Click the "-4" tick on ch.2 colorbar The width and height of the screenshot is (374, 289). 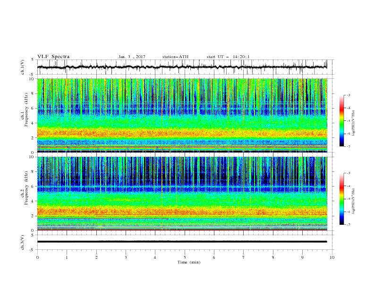348,186
